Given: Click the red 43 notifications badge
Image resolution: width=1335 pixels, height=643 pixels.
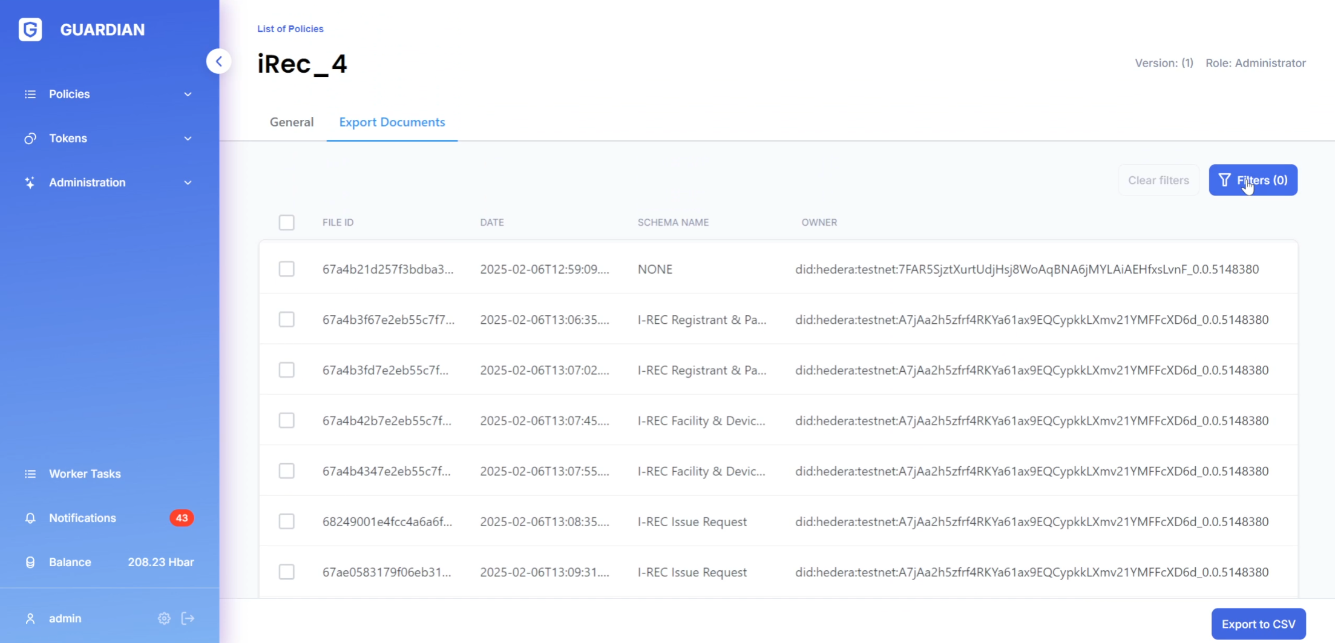Looking at the screenshot, I should coord(182,518).
